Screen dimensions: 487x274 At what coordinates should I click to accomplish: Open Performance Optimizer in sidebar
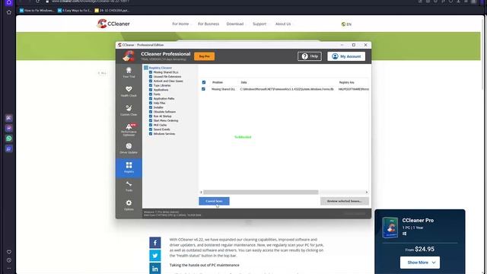129,129
